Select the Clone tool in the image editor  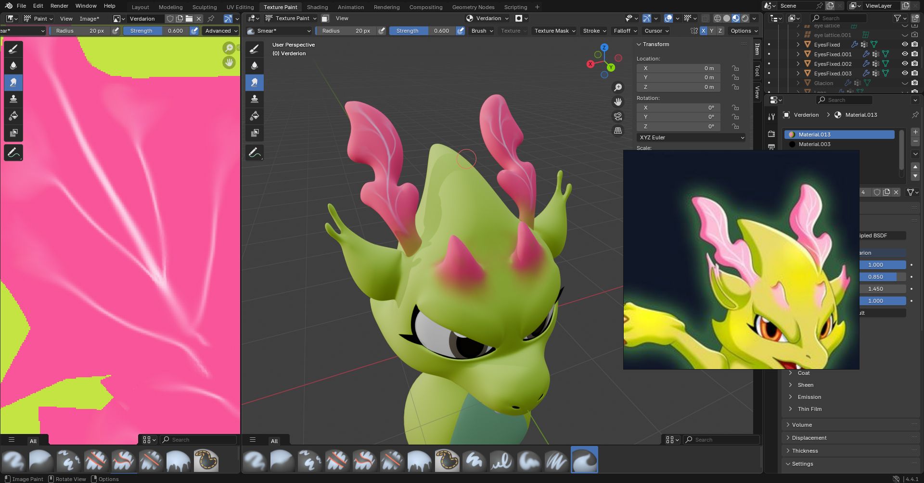(x=13, y=99)
